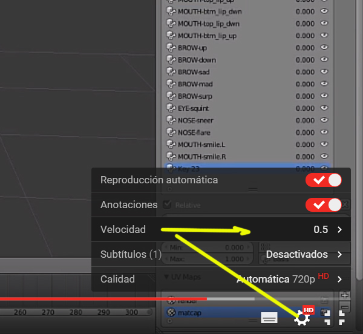Add a UV map with plus button
Screen dimensions: 363x334
coord(345,295)
